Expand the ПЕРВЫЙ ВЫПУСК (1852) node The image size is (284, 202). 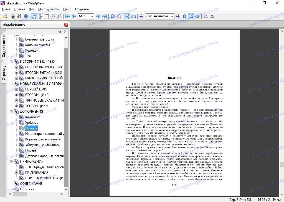16,67
